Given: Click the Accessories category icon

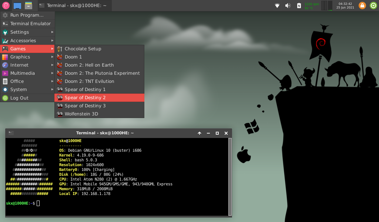Looking at the screenshot, I should (5, 41).
